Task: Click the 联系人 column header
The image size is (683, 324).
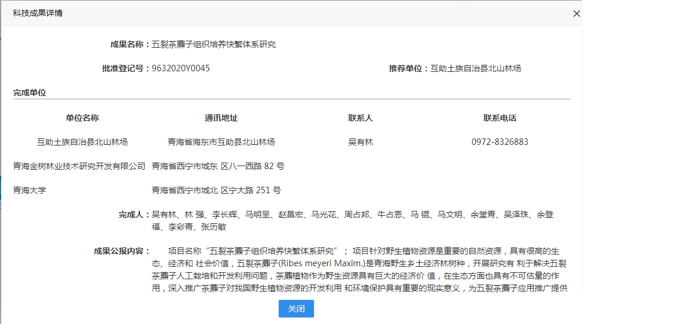Action: [360, 118]
